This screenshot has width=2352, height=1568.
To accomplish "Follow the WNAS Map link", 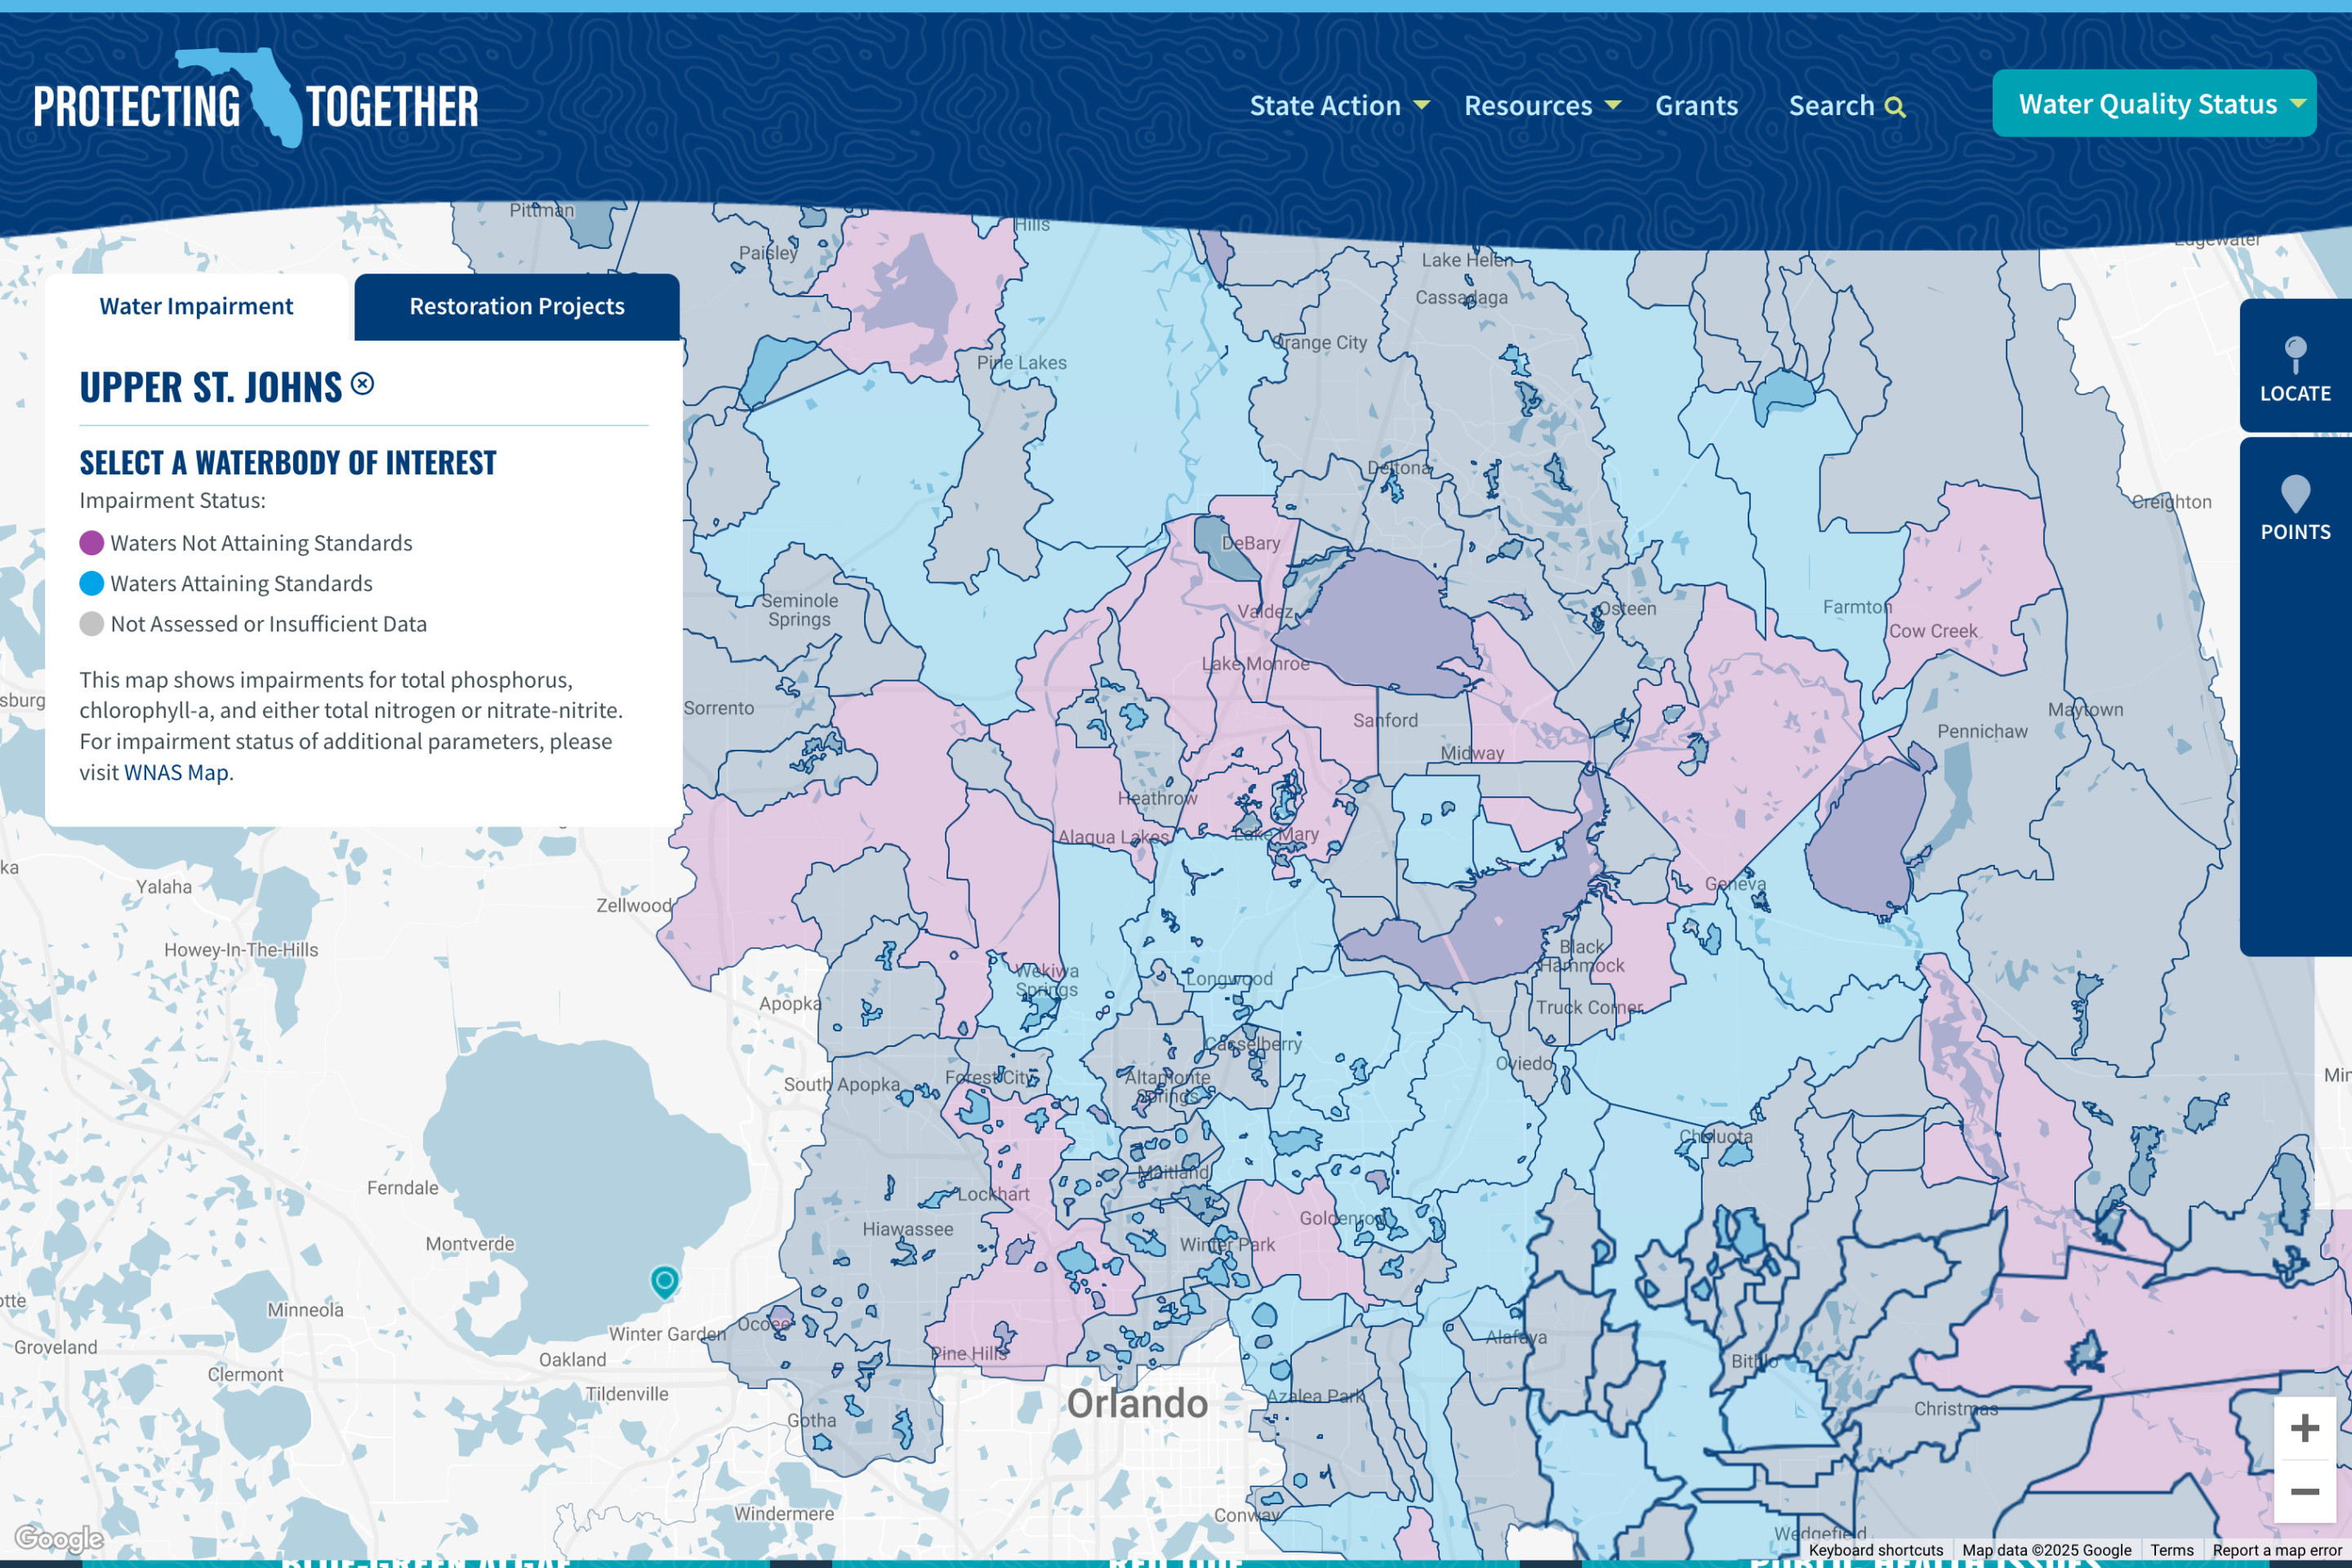I will pyautogui.click(x=176, y=773).
